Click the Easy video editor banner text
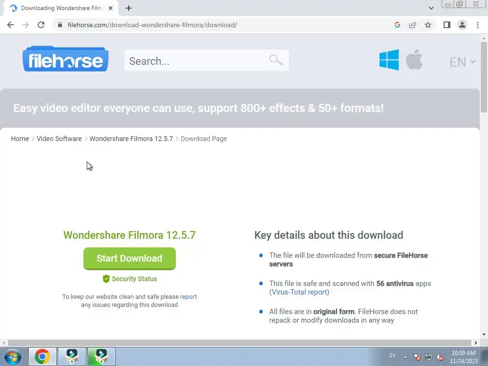 click(x=198, y=108)
